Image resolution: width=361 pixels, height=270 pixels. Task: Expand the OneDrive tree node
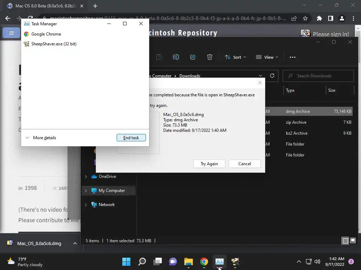tap(86, 176)
